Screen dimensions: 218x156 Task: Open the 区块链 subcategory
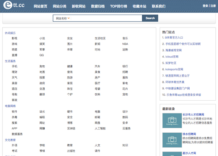click(71, 129)
